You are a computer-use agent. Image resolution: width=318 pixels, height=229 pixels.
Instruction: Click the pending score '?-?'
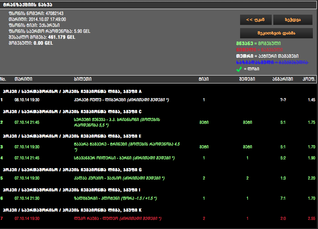[x=283, y=100]
